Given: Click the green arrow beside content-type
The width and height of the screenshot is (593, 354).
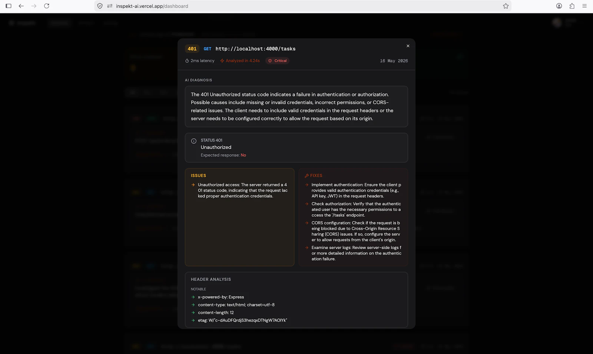Looking at the screenshot, I should pos(193,305).
